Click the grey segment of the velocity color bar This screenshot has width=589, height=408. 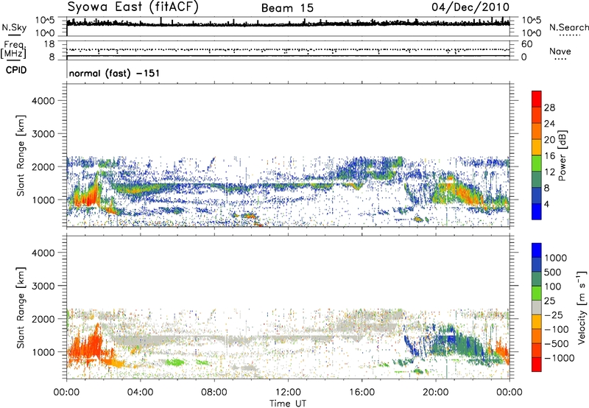coord(537,308)
